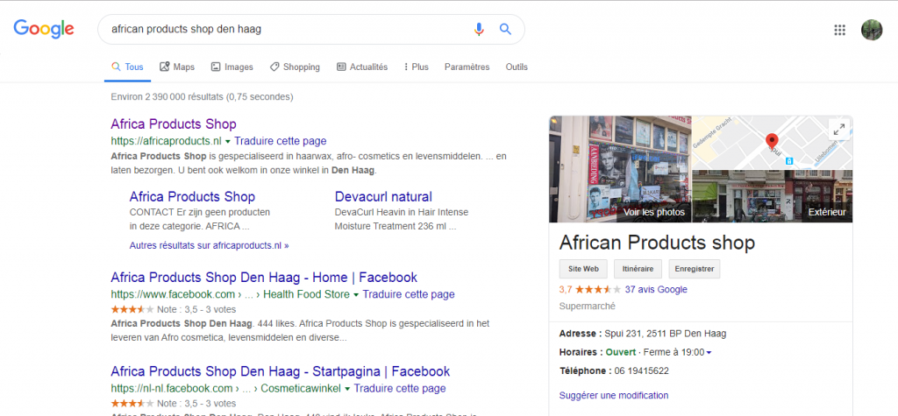The width and height of the screenshot is (898, 416).
Task: Click Autres résultats sur africaproducts.nl
Action: (x=209, y=245)
